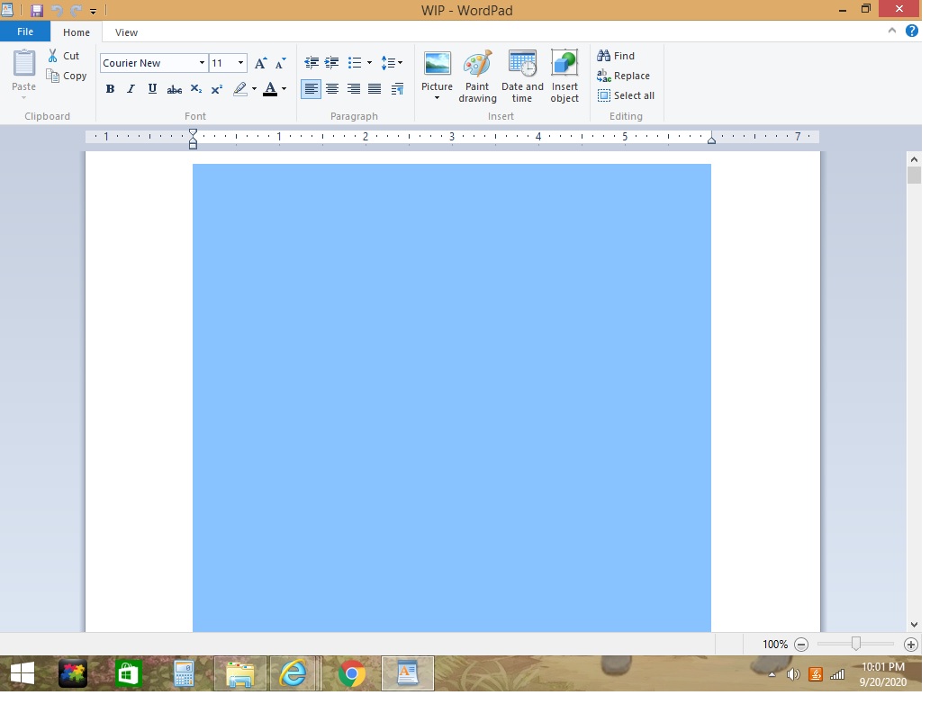Start a bulleted list
Viewport: 939px width, 704px height.
355,63
